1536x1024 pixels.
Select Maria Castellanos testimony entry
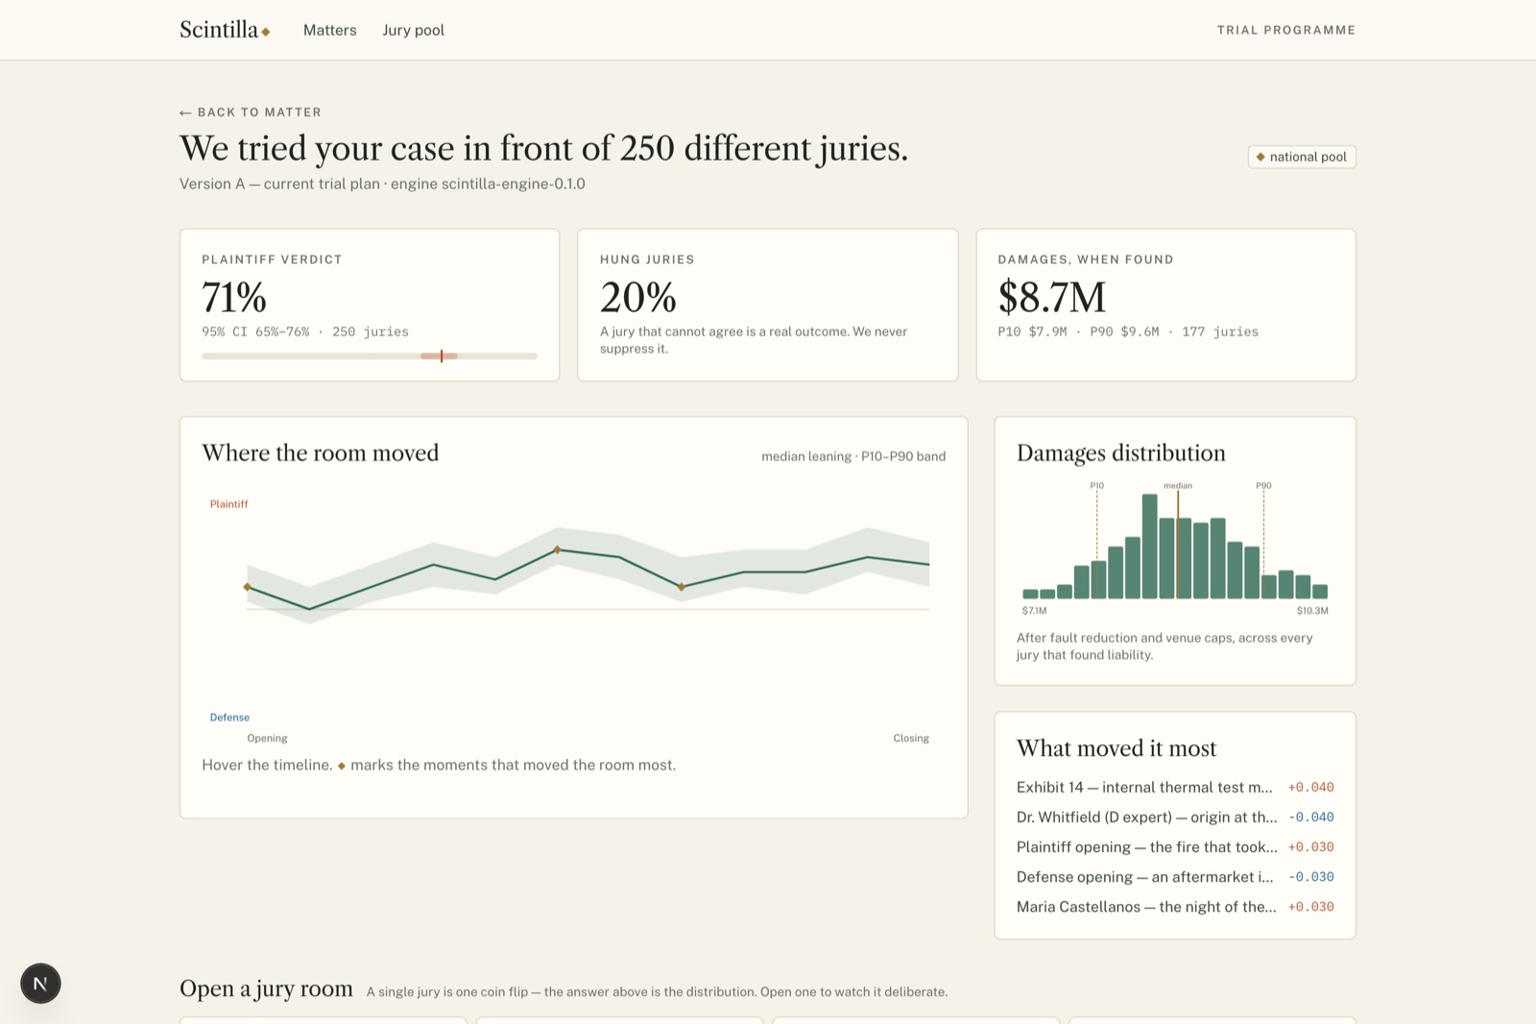1175,907
